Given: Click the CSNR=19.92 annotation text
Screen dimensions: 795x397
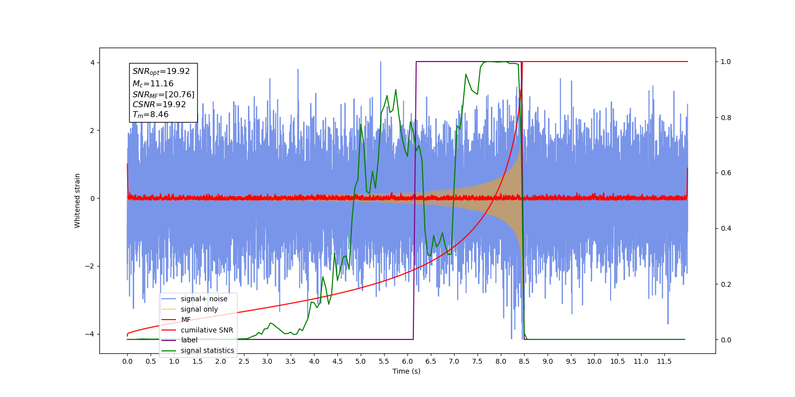Looking at the screenshot, I should coord(159,105).
